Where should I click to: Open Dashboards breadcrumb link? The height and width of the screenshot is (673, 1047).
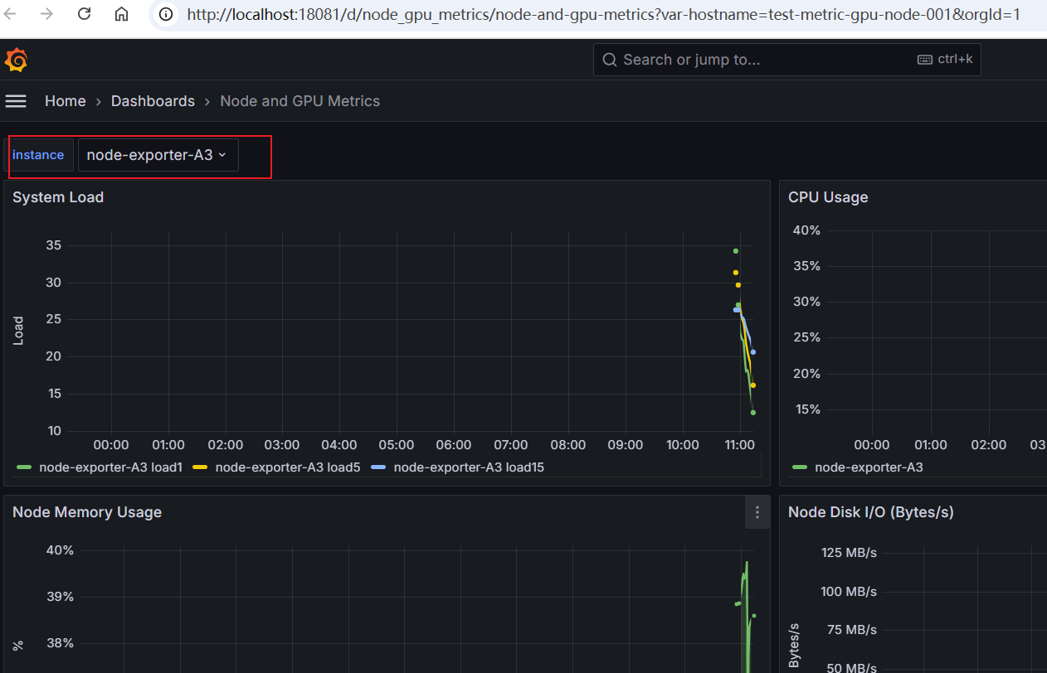153,101
